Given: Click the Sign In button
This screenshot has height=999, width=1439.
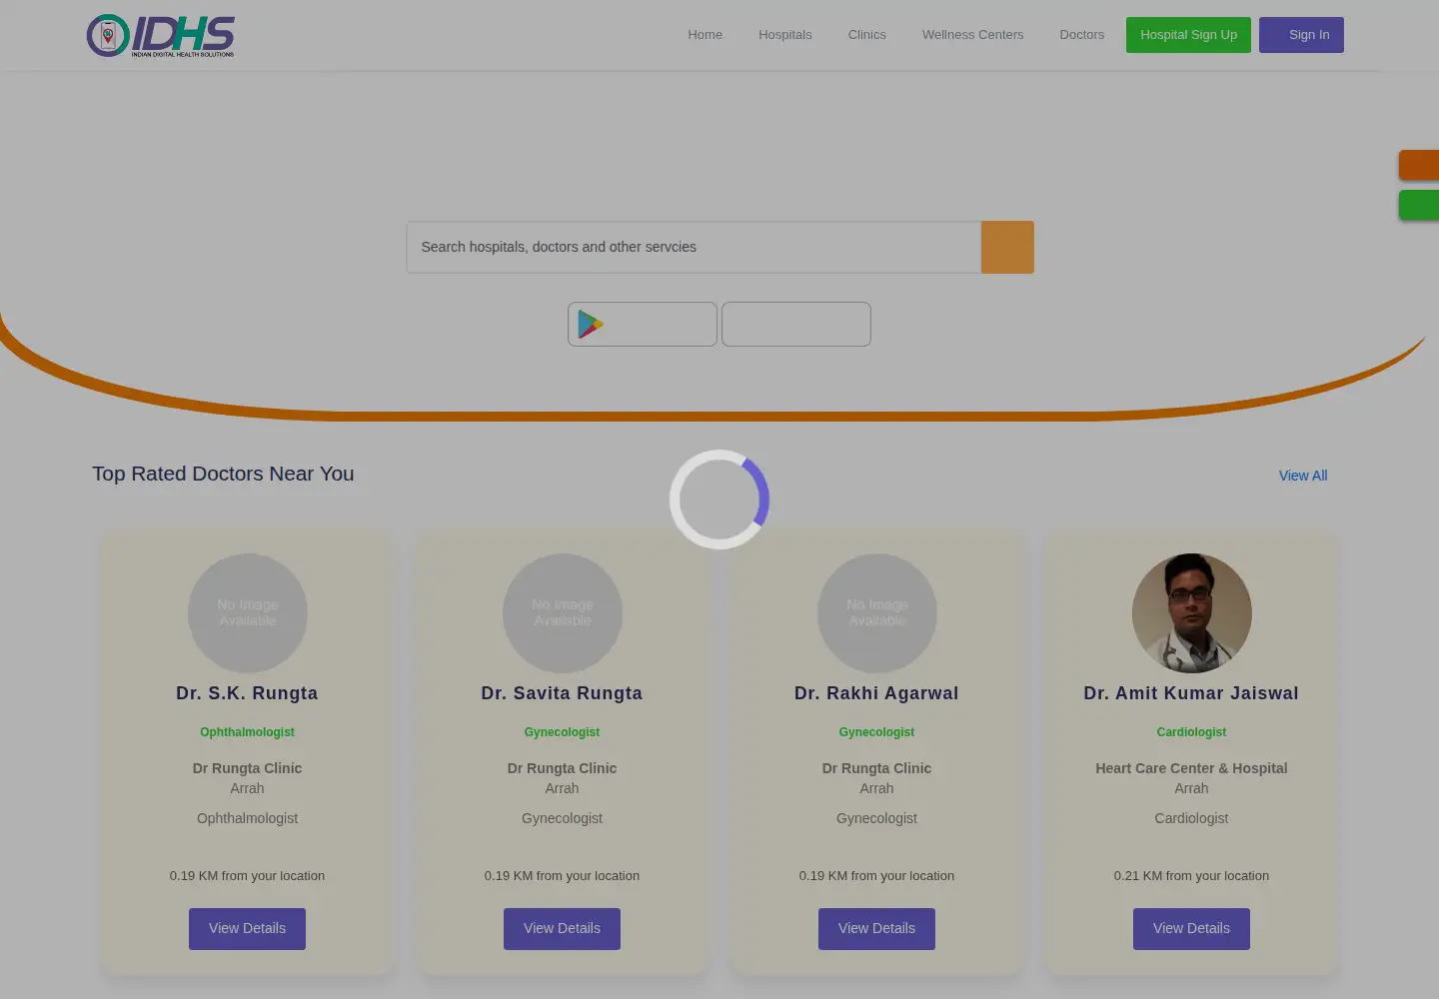Looking at the screenshot, I should coord(1301,35).
